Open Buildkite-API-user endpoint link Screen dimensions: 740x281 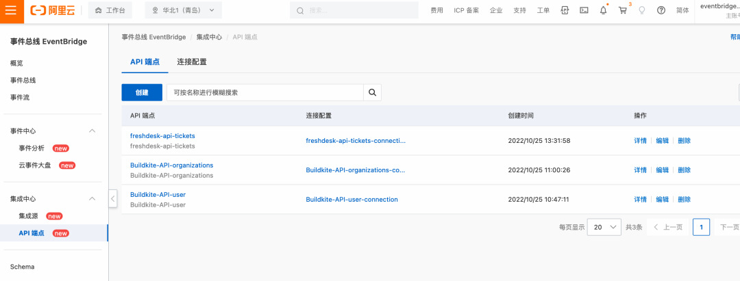(158, 194)
